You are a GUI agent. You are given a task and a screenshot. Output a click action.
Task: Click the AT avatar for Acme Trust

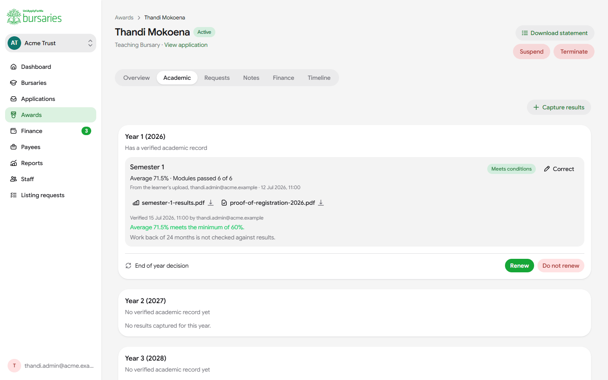[14, 43]
